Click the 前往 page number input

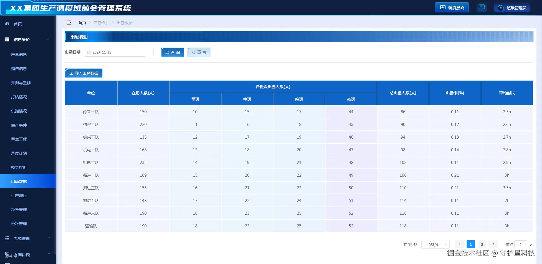(521, 244)
